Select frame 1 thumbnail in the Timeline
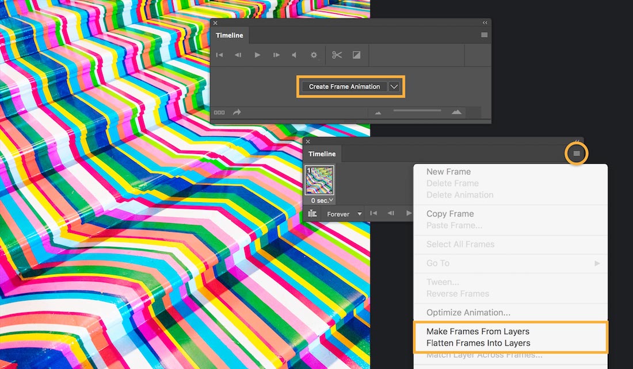This screenshot has height=369, width=633. [x=319, y=180]
